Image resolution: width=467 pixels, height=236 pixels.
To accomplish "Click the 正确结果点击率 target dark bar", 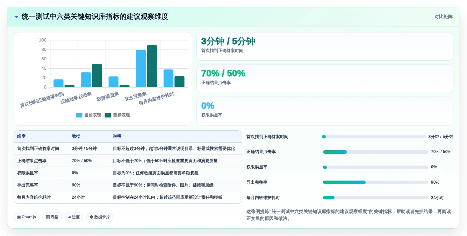I will pyautogui.click(x=97, y=75).
